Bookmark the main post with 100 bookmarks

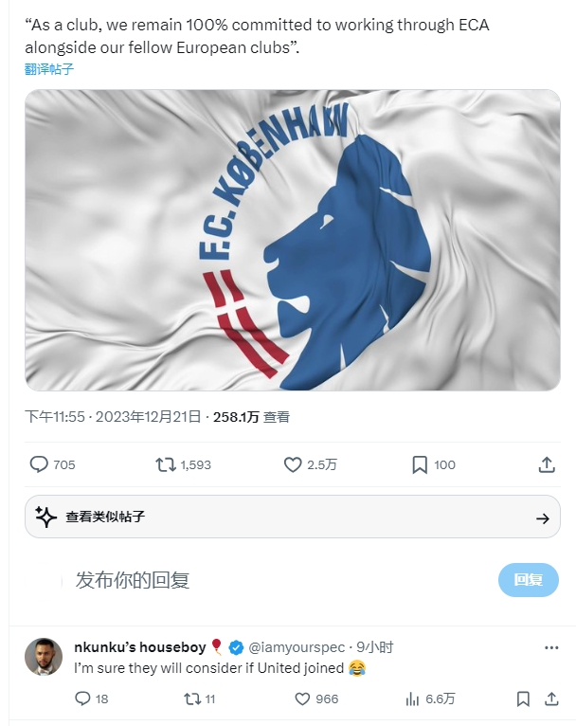coord(420,464)
